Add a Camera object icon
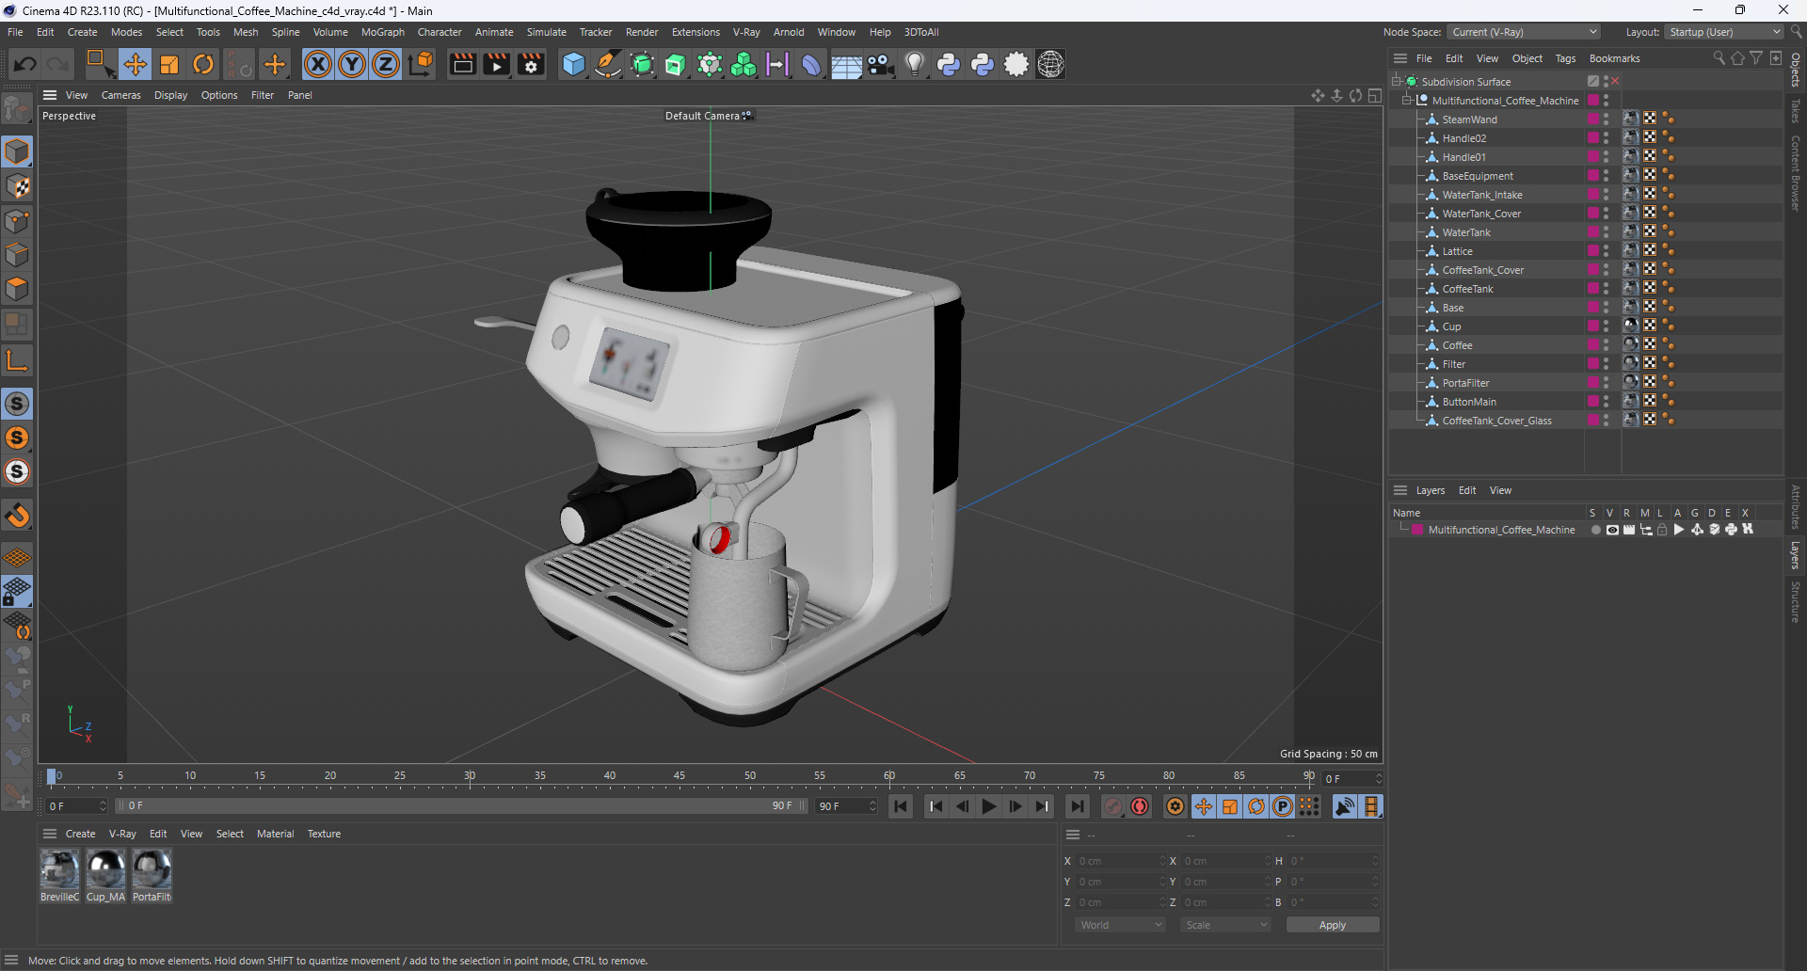The image size is (1807, 971). (881, 64)
